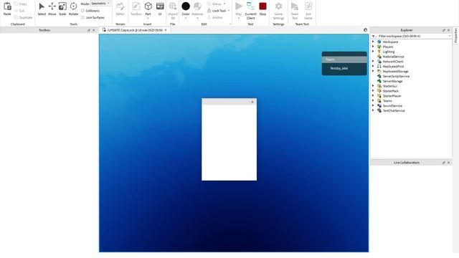
Task: Click the Cut button
Action: (19, 11)
